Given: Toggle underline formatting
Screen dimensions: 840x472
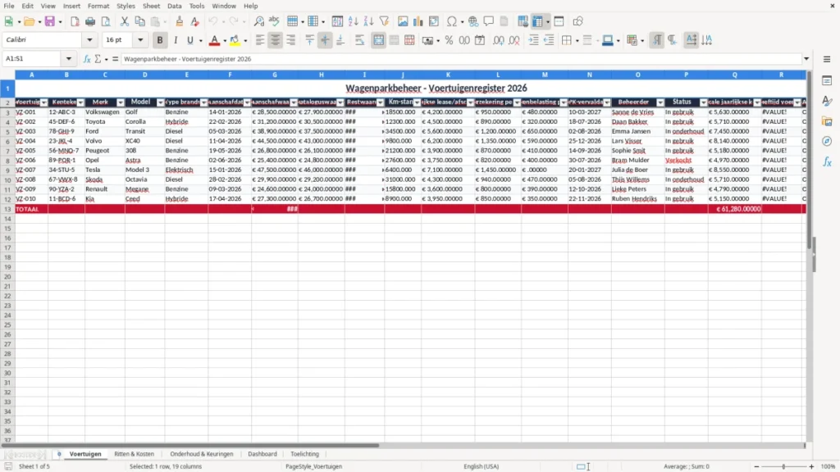Looking at the screenshot, I should [x=189, y=40].
